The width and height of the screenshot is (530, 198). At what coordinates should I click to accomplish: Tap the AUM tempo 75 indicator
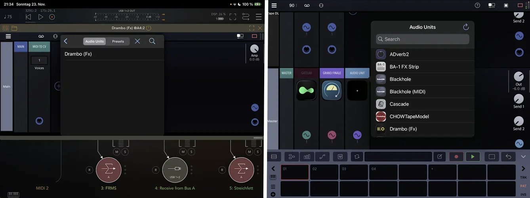(x=8, y=17)
